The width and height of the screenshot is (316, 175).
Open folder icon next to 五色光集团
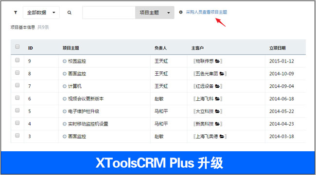[x=222, y=74]
